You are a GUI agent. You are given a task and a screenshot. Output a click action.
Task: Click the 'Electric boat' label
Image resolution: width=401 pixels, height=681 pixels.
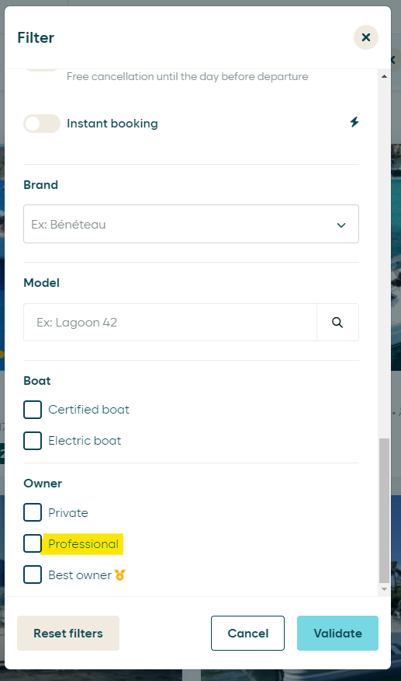85,441
